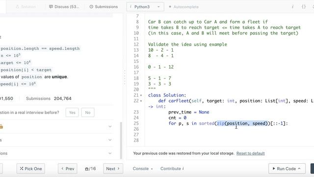The image size is (314, 177).
Task: Open the Discuss tab
Action: 64,6
